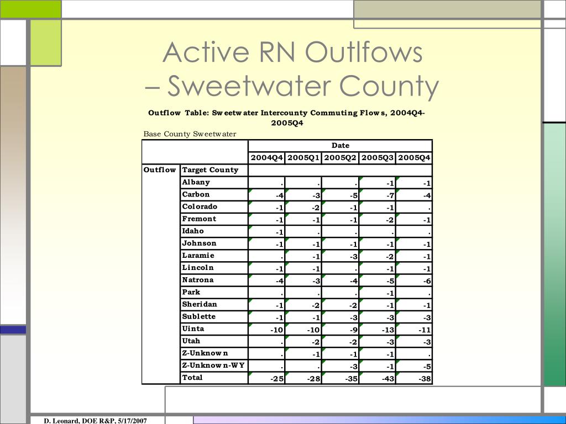Click the footer 'D. Leonard, DOE R&P, 5/17/2007'

[95, 420]
